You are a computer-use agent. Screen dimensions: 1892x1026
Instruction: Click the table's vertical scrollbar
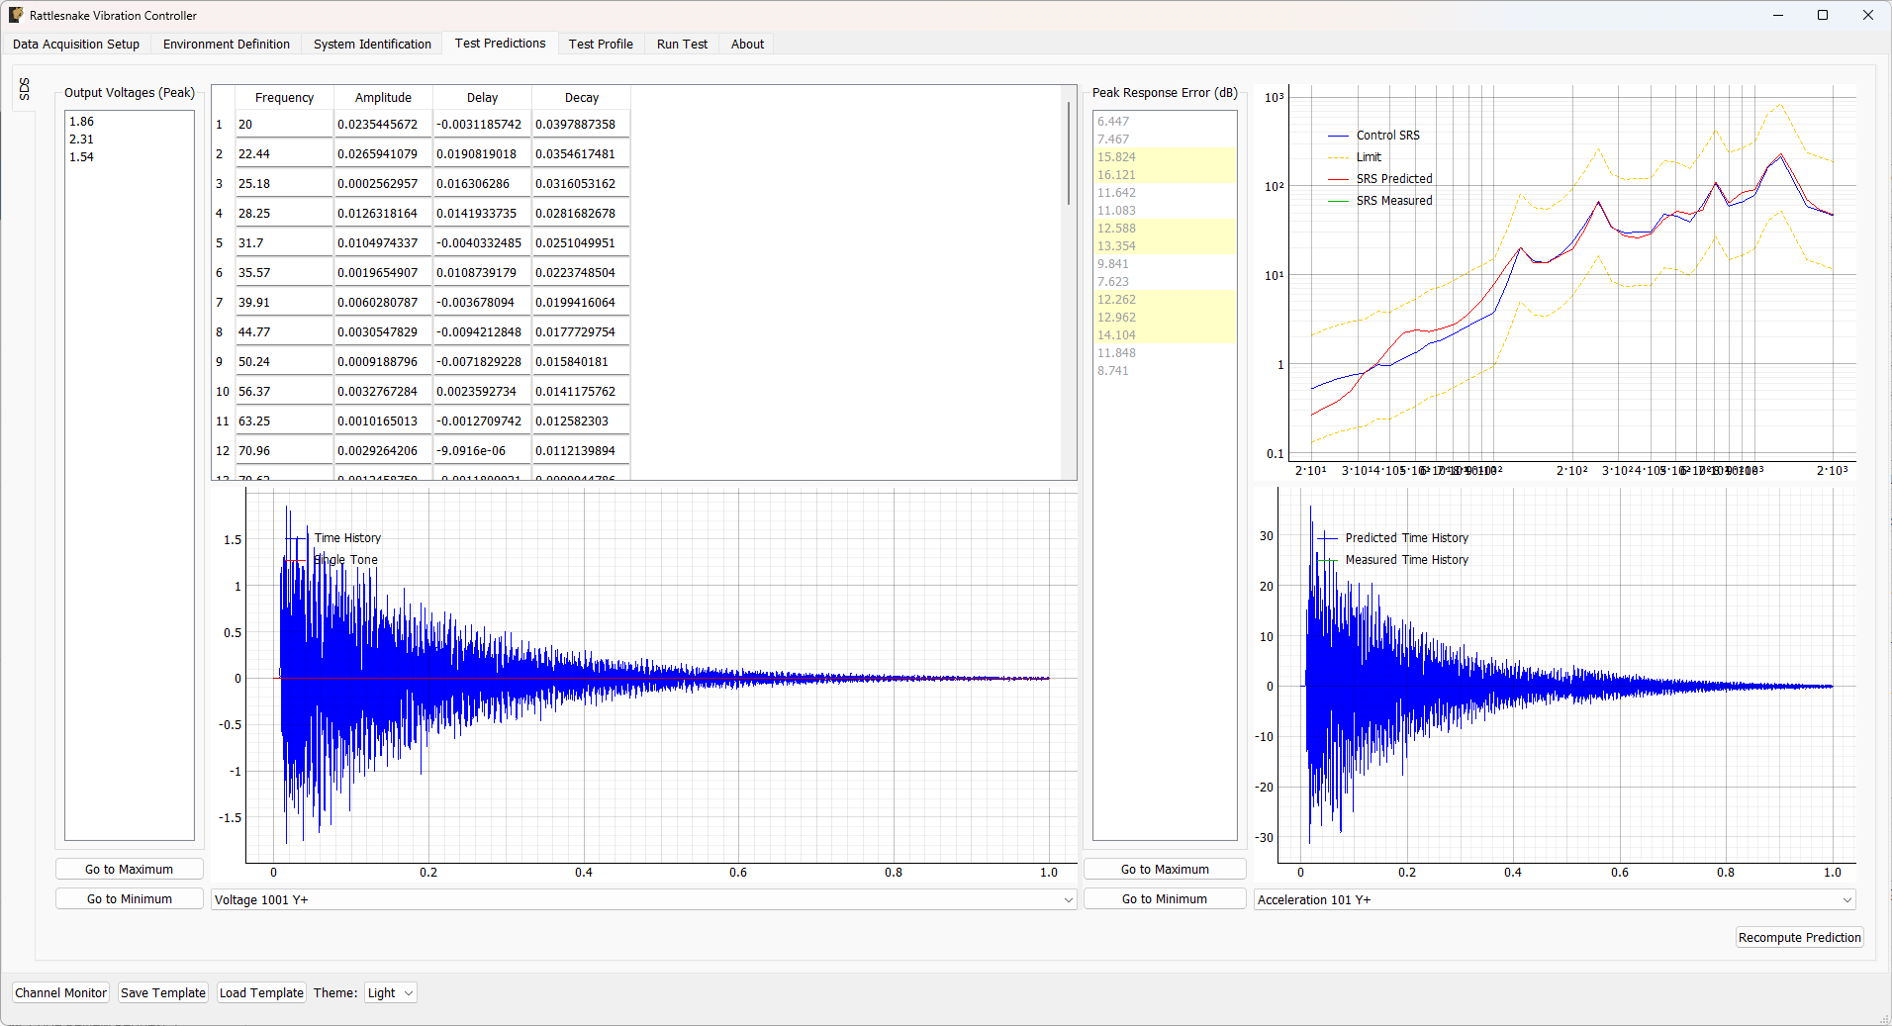coord(1069,153)
